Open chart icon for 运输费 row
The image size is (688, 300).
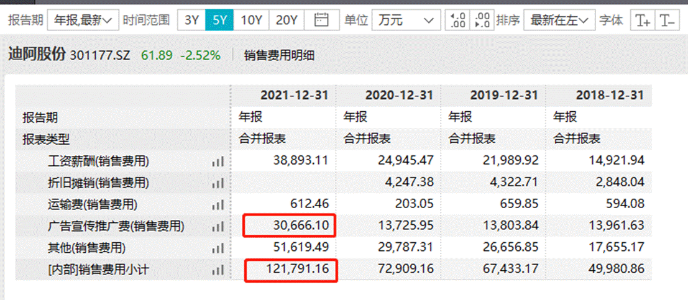pyautogui.click(x=218, y=204)
